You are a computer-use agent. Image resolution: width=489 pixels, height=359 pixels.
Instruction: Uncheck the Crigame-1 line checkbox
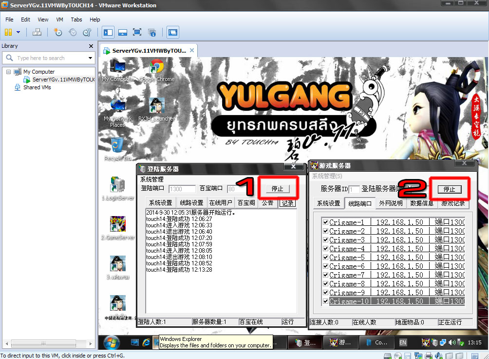point(325,222)
